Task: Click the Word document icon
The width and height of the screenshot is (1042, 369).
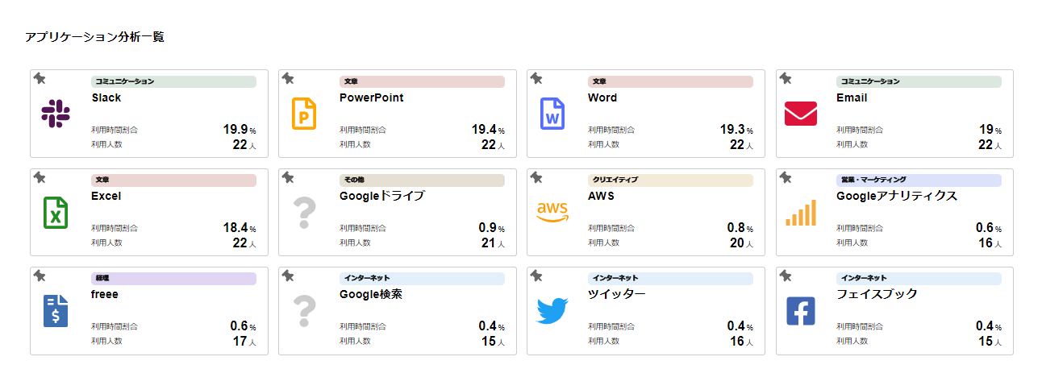Action: pyautogui.click(x=552, y=114)
